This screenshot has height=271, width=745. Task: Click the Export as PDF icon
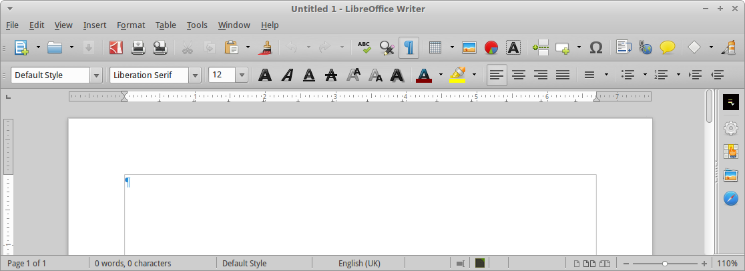pyautogui.click(x=116, y=47)
